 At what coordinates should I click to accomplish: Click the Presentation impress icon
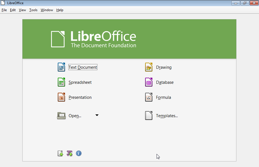coord(61,97)
